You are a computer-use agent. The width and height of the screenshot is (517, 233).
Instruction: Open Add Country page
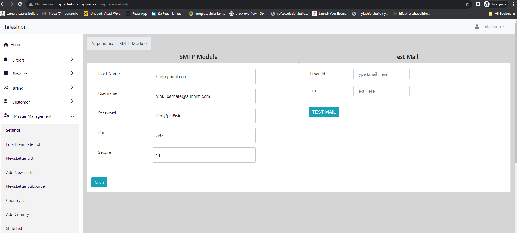17,214
